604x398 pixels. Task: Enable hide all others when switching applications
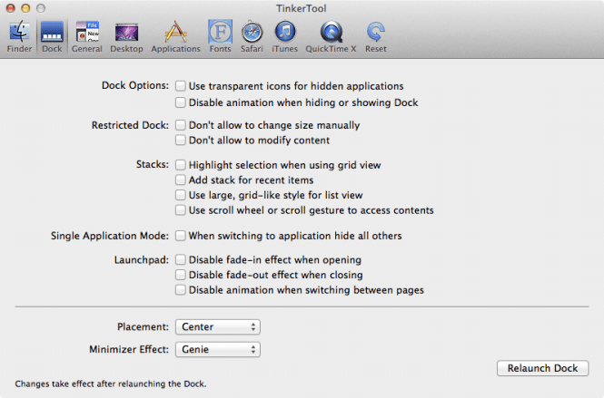tap(181, 236)
